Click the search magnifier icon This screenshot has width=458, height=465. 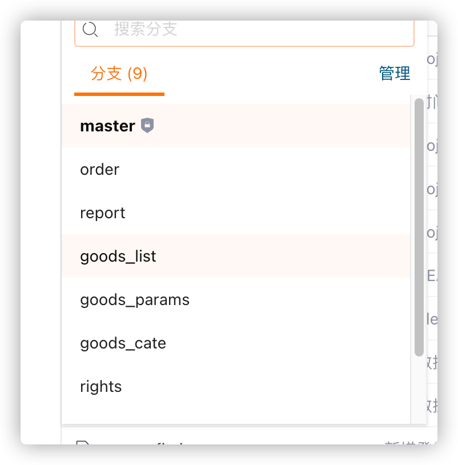click(x=90, y=29)
